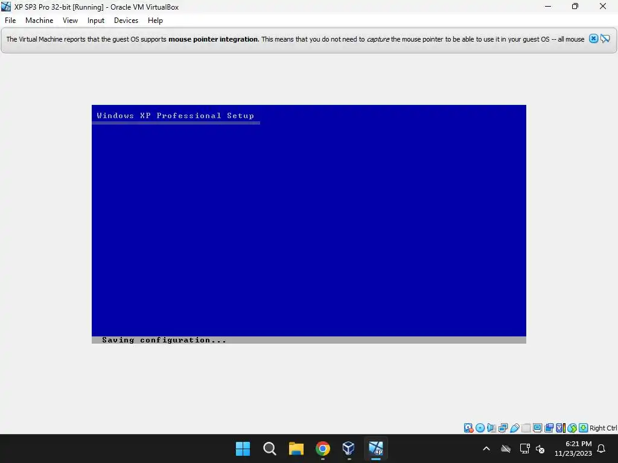This screenshot has width=618, height=463.
Task: Open File Explorer from the taskbar
Action: pyautogui.click(x=296, y=449)
